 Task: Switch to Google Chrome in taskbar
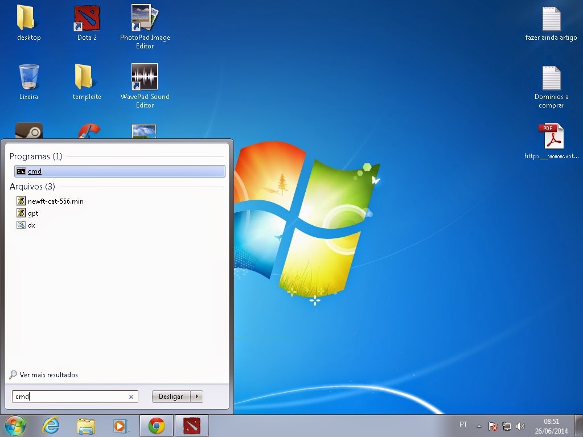click(157, 426)
